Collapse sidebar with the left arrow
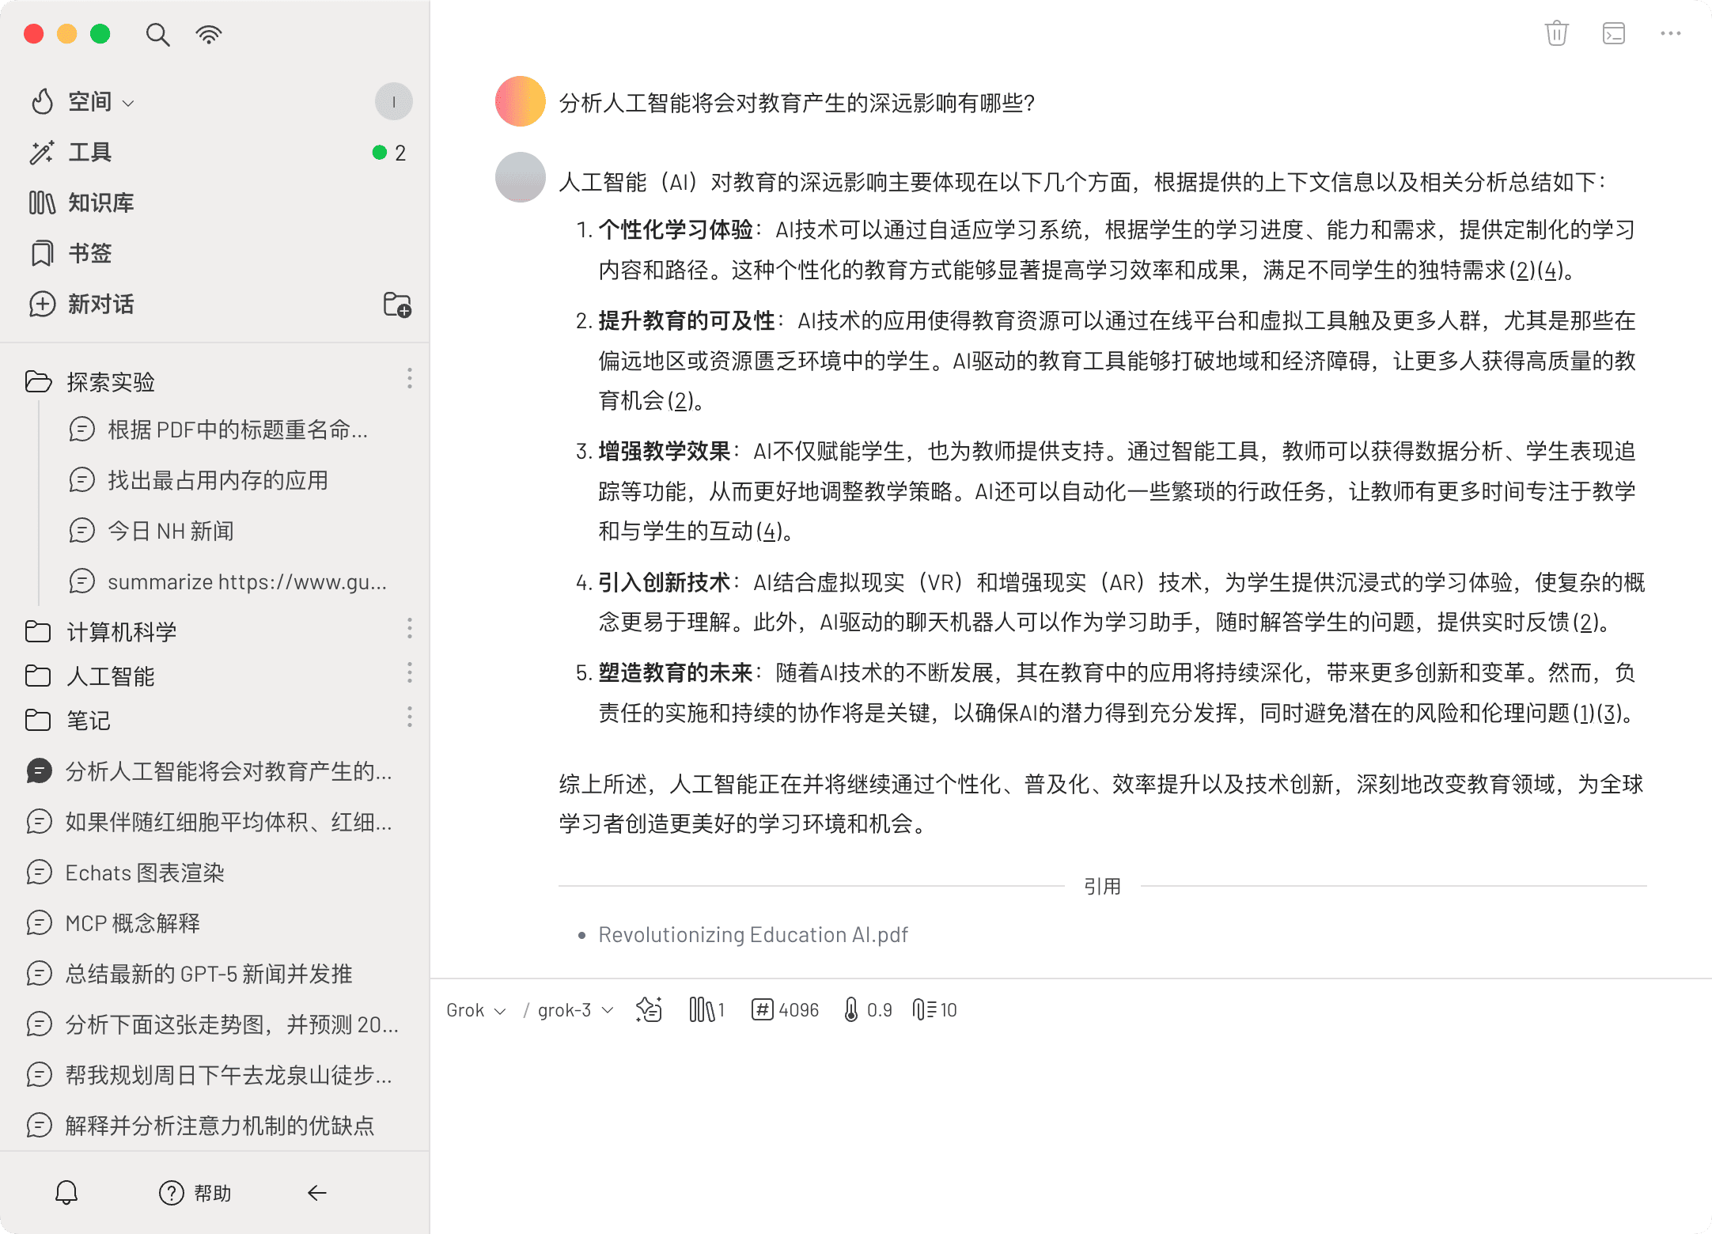The height and width of the screenshot is (1234, 1712). (317, 1192)
